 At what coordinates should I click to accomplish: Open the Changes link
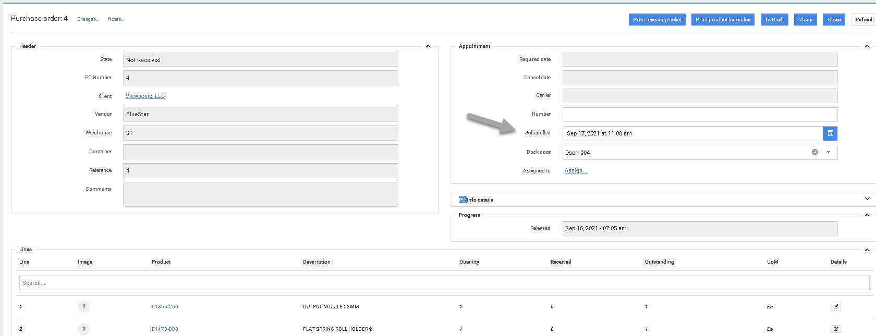click(x=88, y=19)
